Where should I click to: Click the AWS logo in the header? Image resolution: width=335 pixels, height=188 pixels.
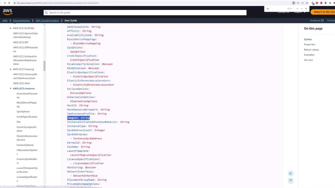(x=7, y=11)
